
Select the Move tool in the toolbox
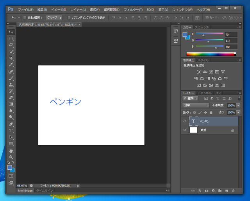[x=11, y=32]
